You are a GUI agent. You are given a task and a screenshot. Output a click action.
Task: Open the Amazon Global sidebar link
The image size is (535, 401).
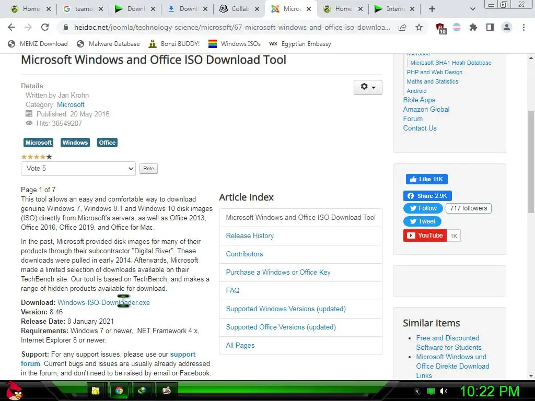point(426,110)
